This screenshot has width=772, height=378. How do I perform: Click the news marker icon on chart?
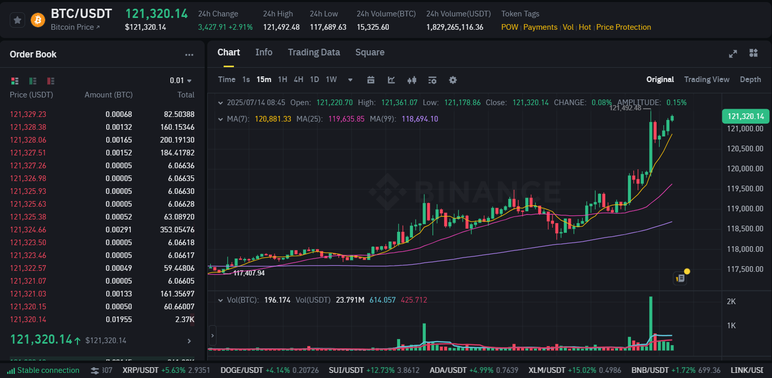click(x=681, y=278)
